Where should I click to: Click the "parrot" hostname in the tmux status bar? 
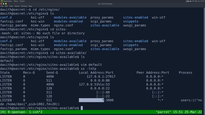click(x=163, y=112)
